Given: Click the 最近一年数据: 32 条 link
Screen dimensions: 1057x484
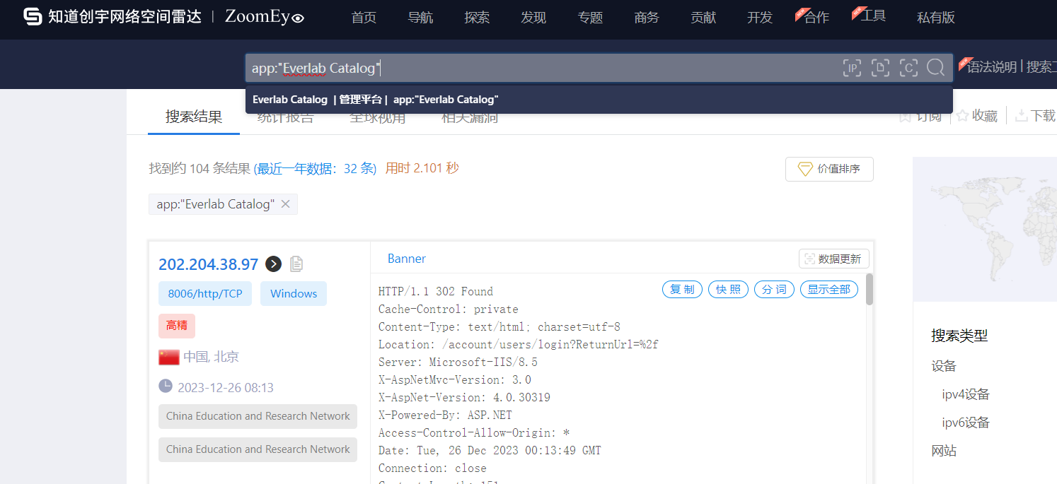Looking at the screenshot, I should pos(315,168).
